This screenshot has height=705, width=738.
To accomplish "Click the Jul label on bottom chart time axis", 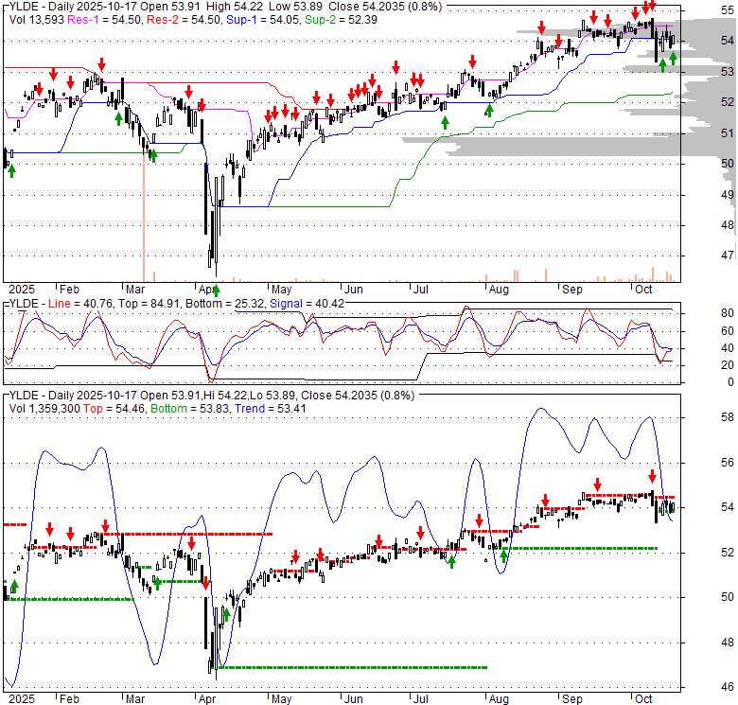I will coord(420,699).
